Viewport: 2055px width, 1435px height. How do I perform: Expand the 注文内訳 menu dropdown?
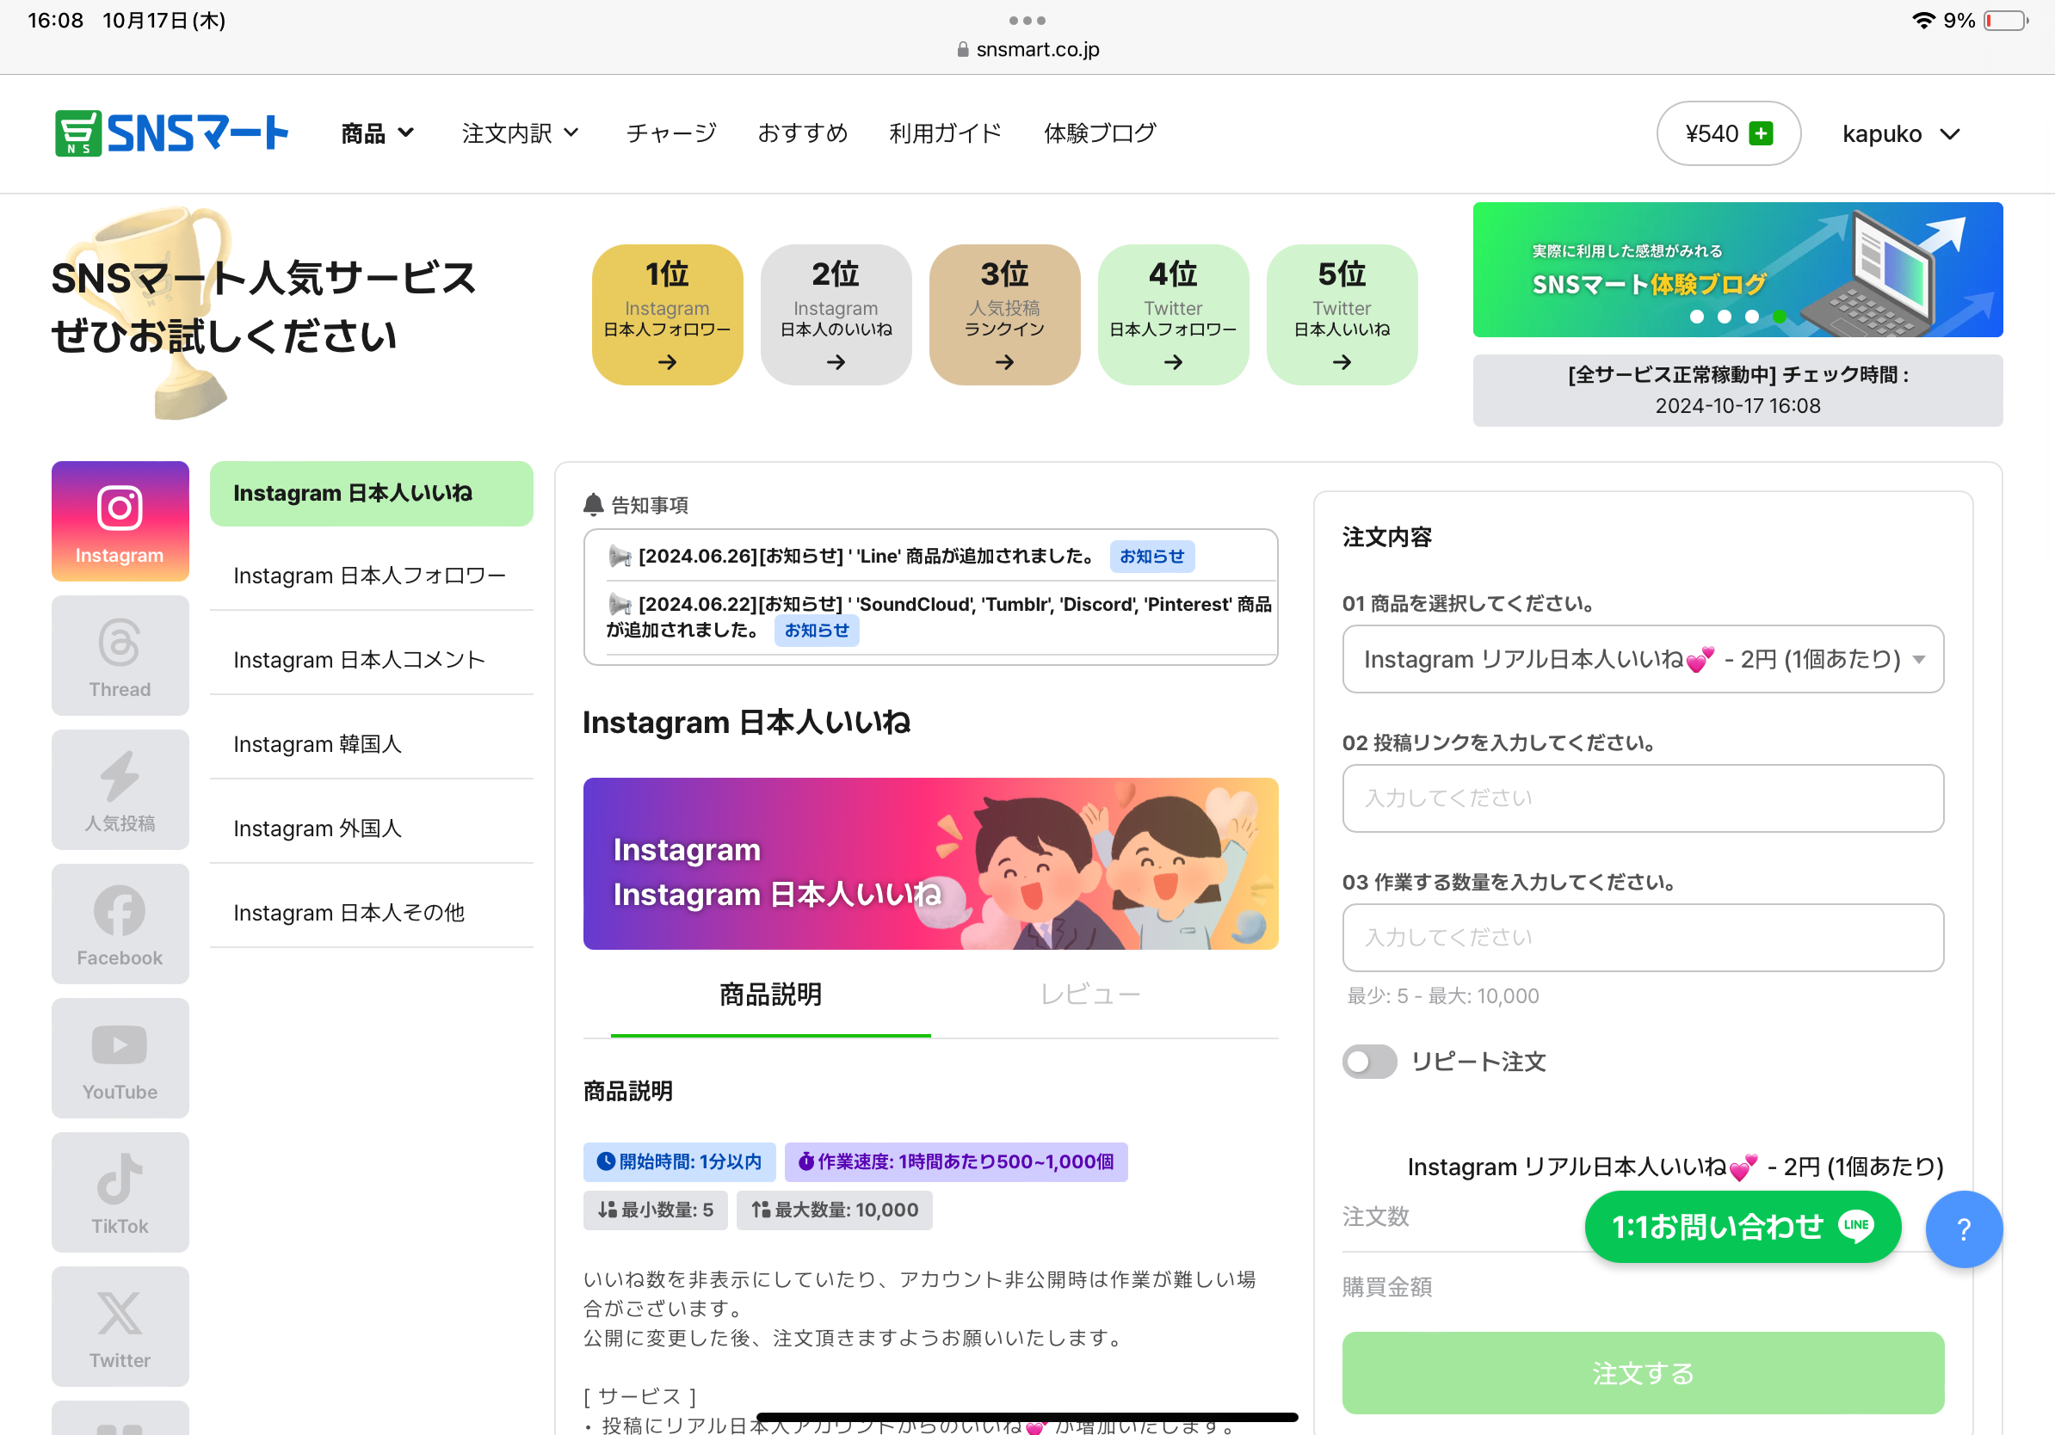520,133
